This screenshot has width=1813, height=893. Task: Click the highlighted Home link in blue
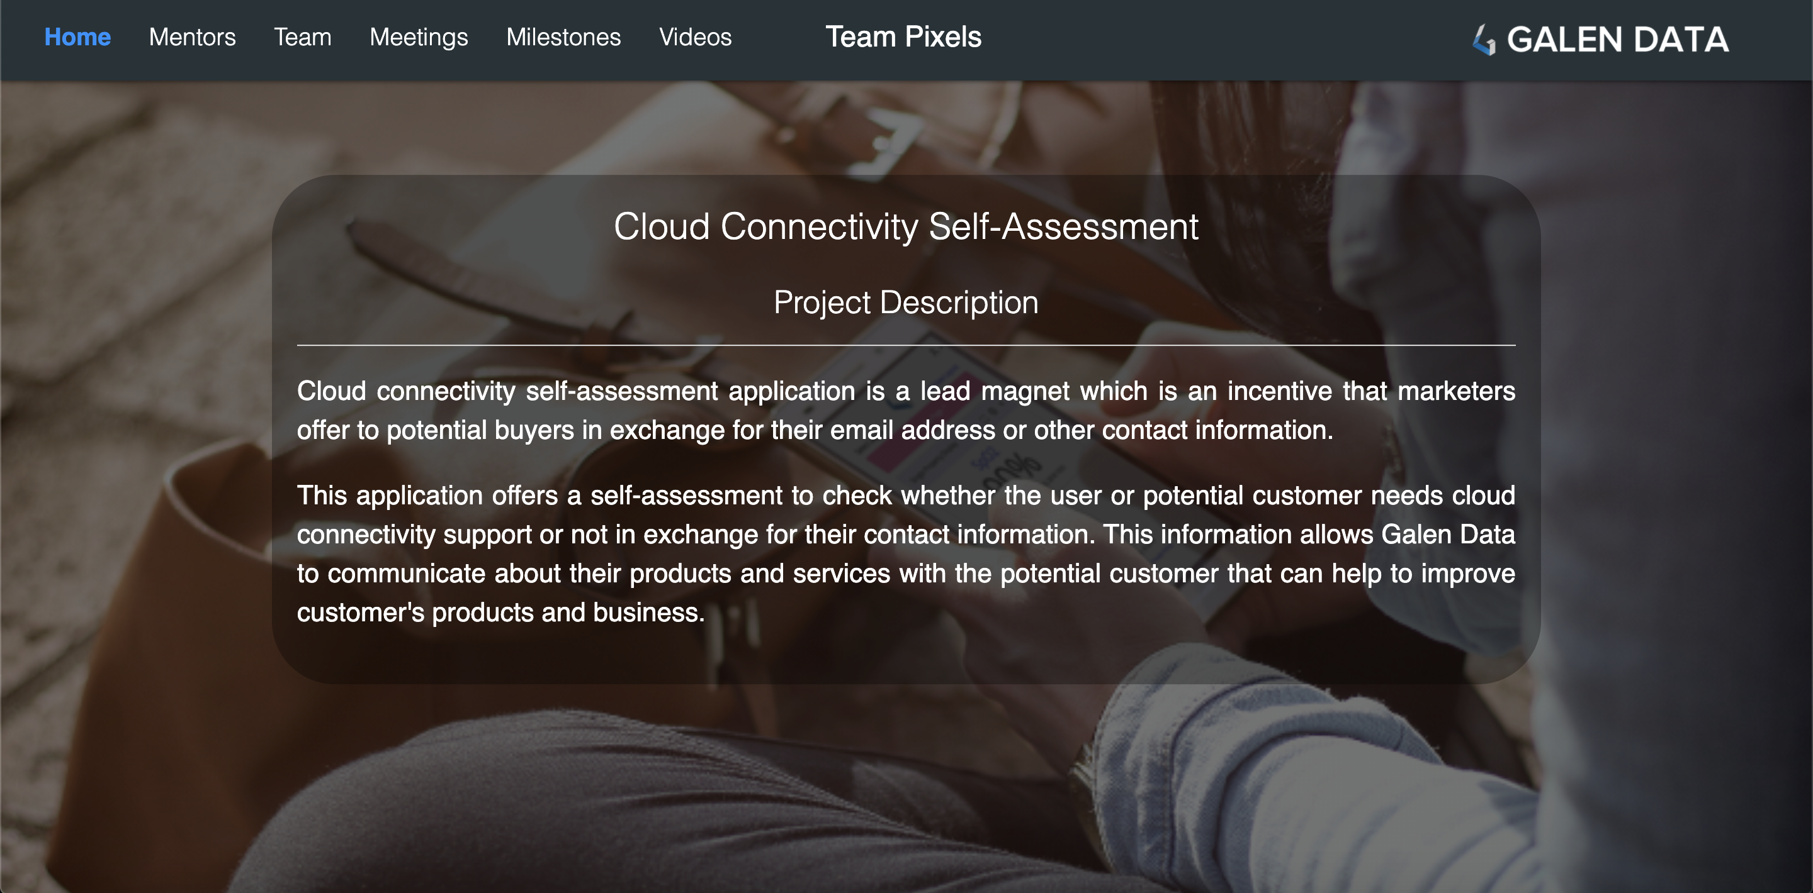pos(77,37)
